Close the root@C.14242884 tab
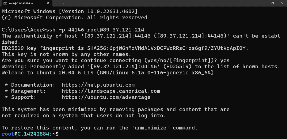 coord(48,3)
